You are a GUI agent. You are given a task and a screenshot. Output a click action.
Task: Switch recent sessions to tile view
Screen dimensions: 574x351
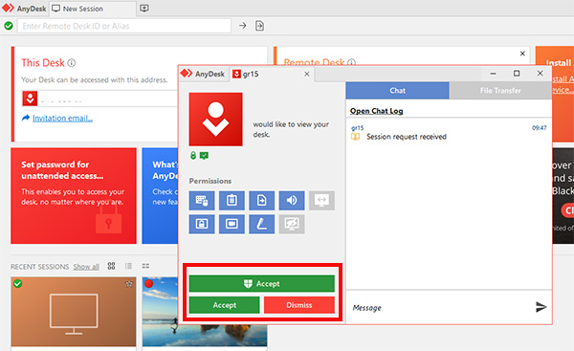point(111,266)
